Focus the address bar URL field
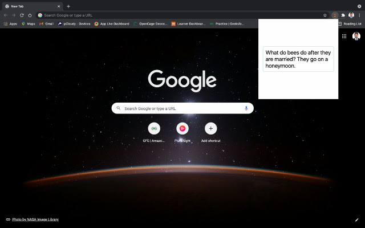The height and width of the screenshot is (228, 365). click(x=181, y=15)
